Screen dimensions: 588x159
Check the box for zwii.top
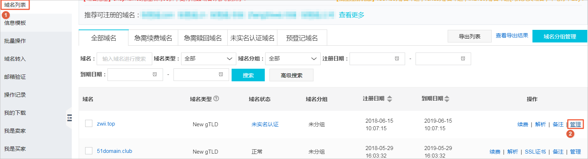tap(89, 124)
